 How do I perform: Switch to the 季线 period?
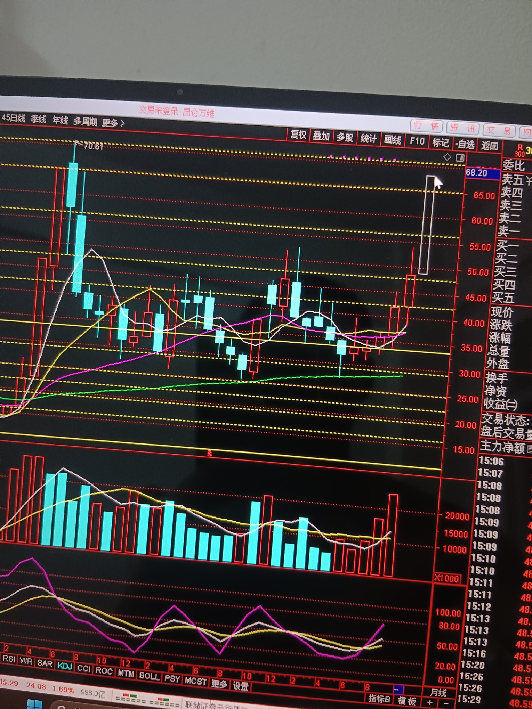38,119
